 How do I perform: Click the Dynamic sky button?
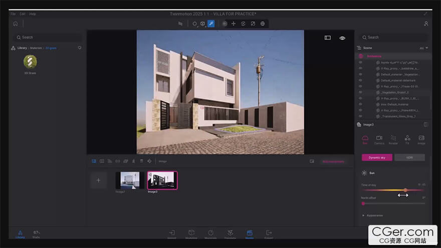coord(377,157)
